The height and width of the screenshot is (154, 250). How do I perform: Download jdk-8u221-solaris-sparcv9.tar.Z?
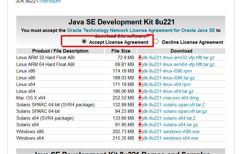point(173,104)
